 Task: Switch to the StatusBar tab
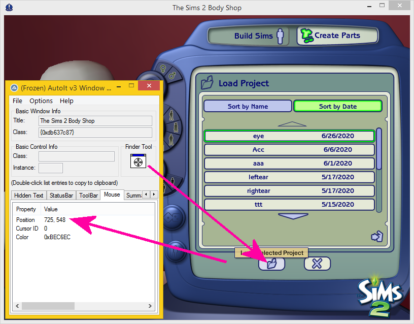pyautogui.click(x=61, y=196)
